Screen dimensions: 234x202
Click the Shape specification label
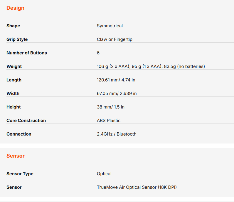13,26
